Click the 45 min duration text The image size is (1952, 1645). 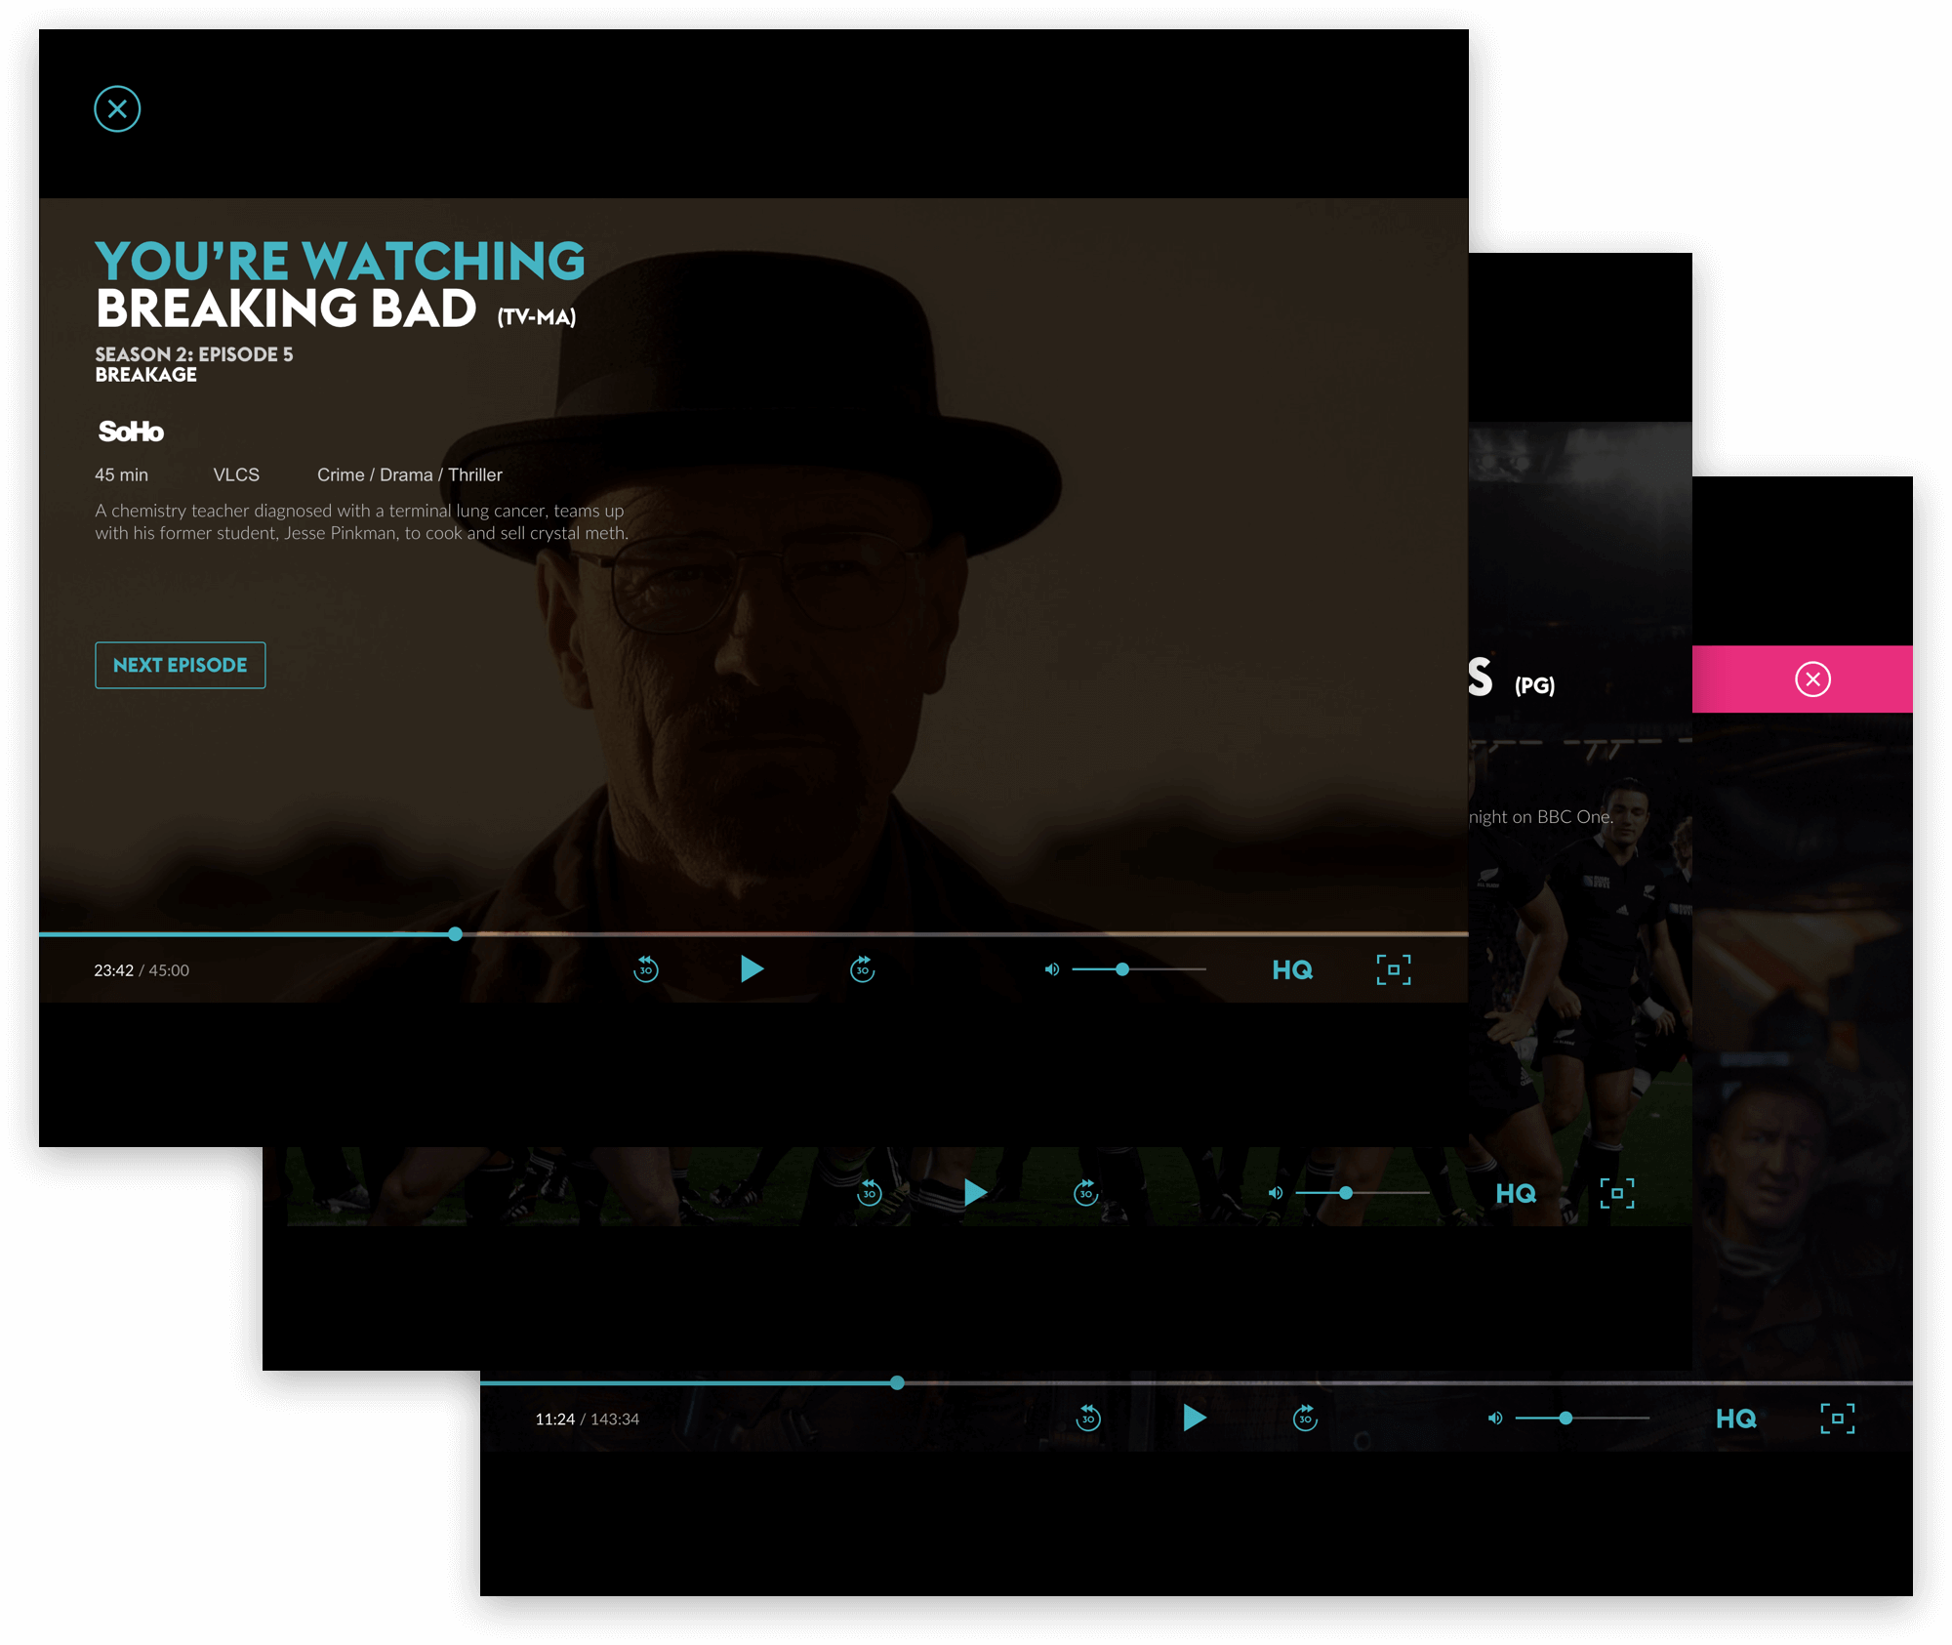121,474
